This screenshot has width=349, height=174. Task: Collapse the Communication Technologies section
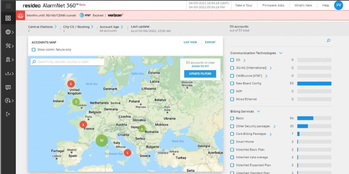(x=281, y=53)
